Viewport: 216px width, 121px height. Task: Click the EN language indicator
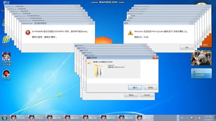click(182, 118)
